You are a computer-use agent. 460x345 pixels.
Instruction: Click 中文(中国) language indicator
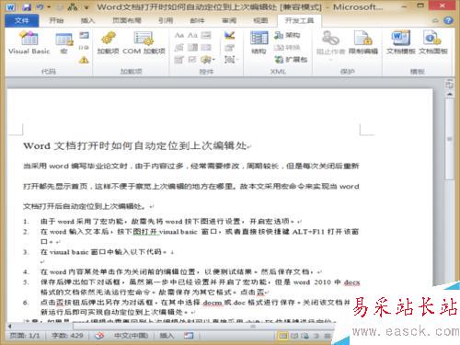click(x=131, y=336)
